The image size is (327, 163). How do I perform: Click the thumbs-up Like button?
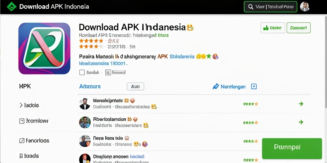(x=273, y=28)
